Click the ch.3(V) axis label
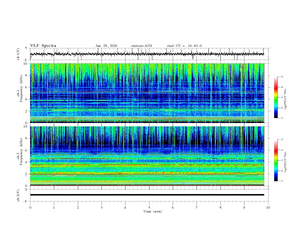This screenshot has height=233, width=302. (x=18, y=195)
